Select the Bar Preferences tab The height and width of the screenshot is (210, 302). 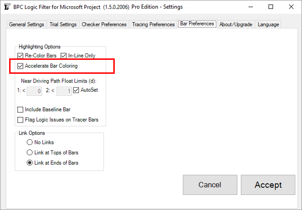pyautogui.click(x=197, y=24)
